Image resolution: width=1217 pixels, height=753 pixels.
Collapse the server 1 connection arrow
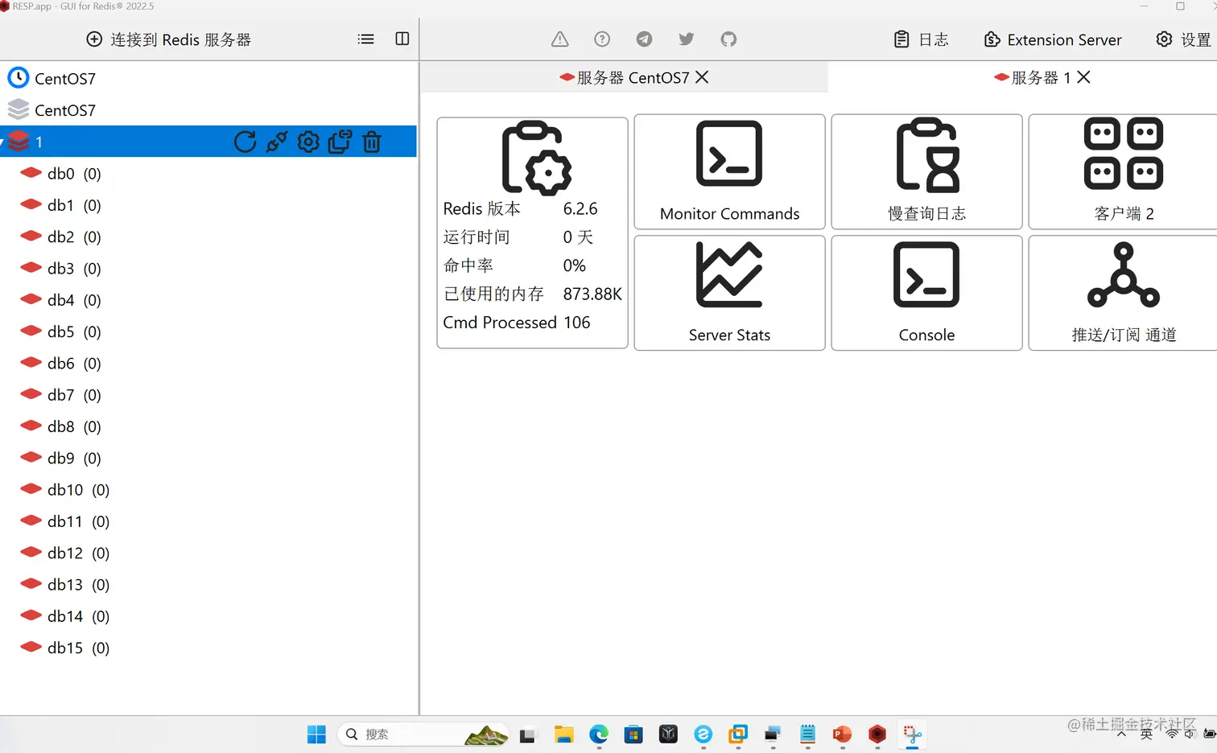pos(2,142)
